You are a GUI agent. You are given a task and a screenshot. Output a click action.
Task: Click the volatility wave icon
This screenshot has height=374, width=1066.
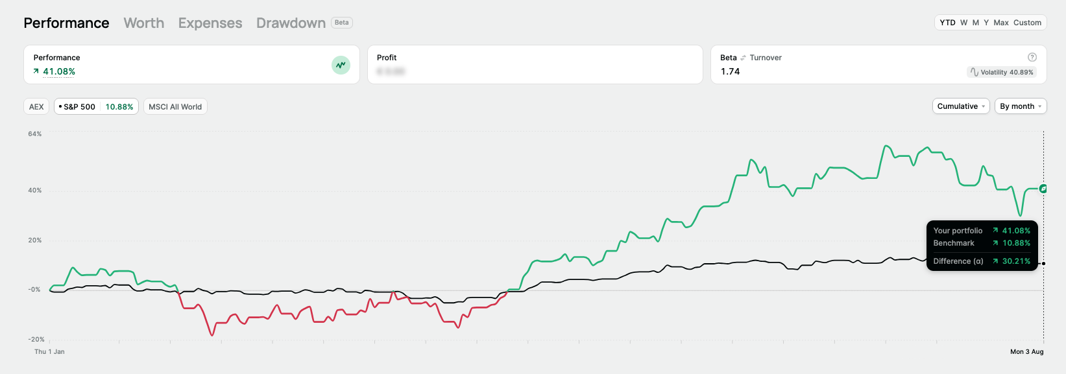click(x=974, y=72)
